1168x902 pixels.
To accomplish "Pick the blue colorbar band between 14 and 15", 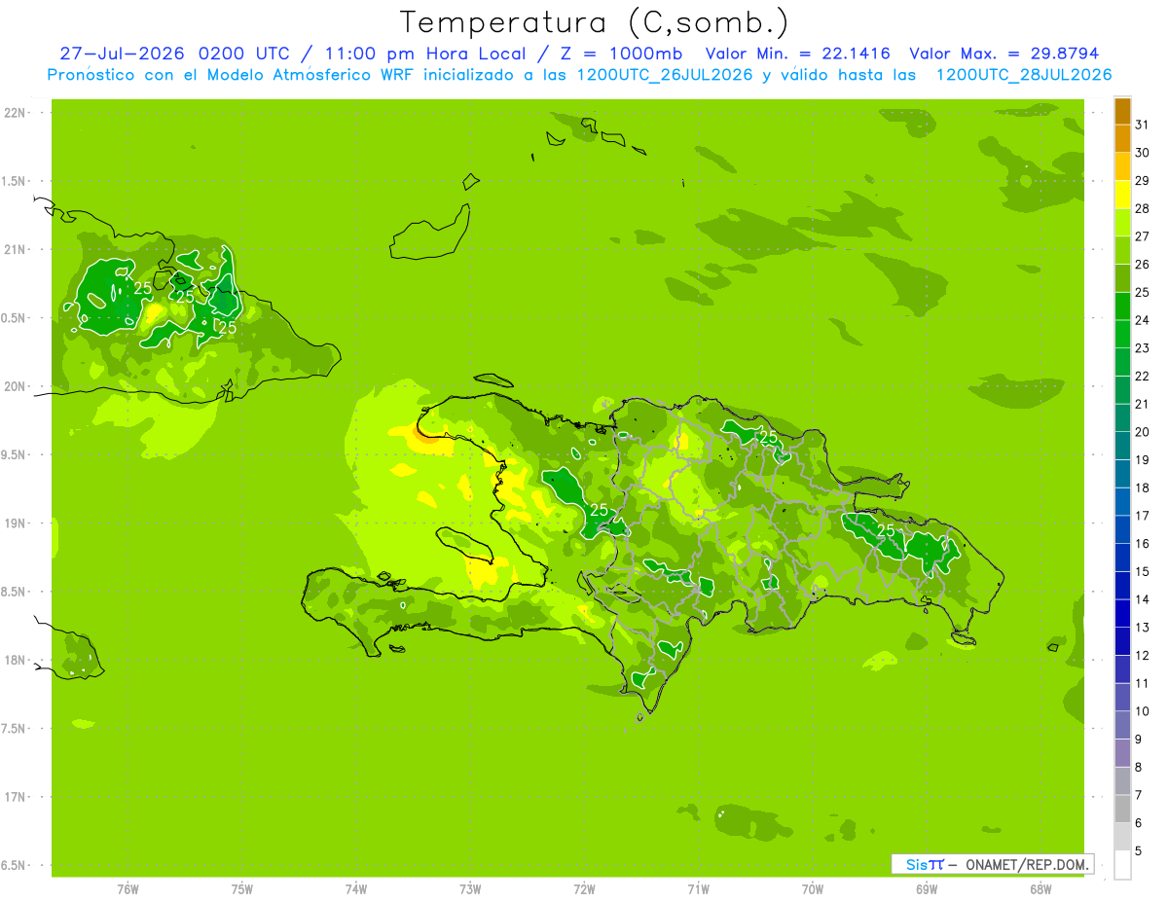I will click(x=1122, y=586).
